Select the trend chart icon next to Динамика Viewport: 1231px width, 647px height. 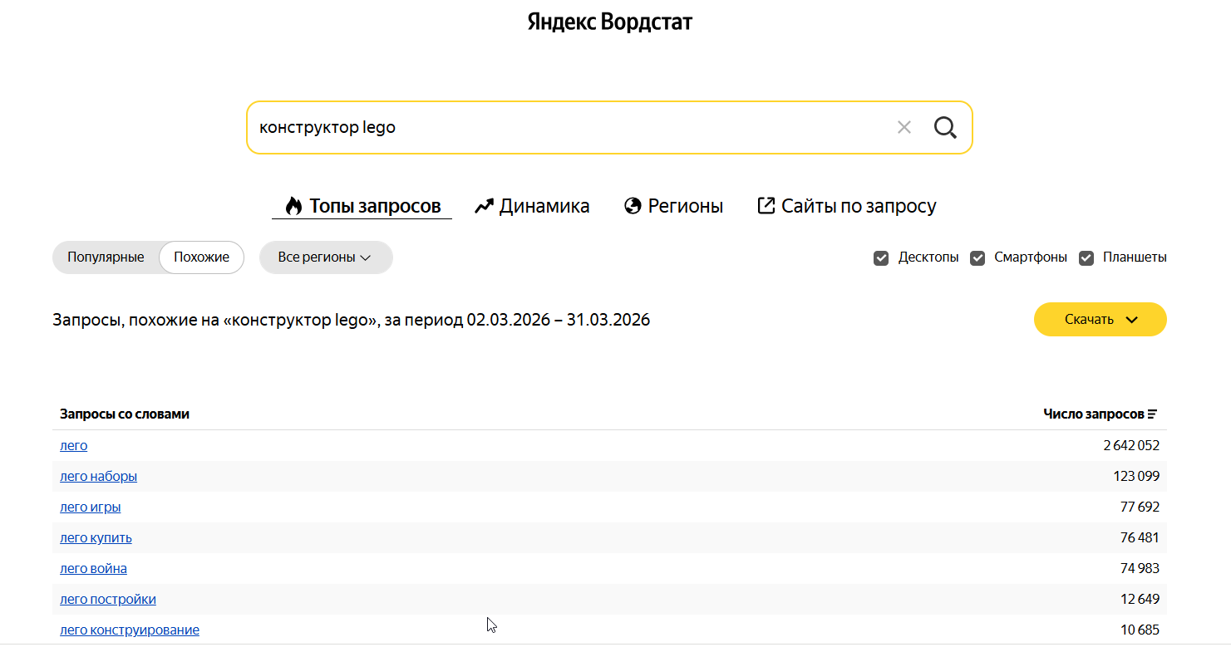[484, 205]
